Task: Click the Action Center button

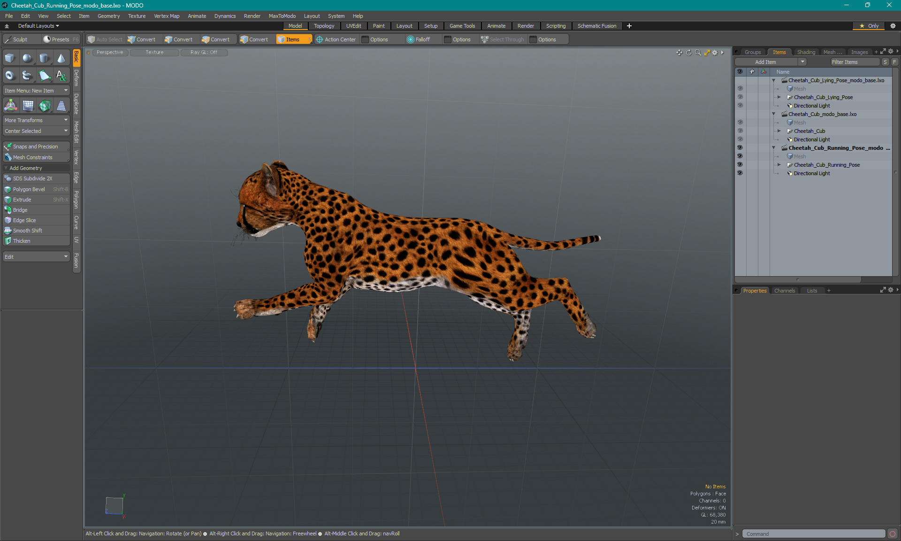Action: 336,39
